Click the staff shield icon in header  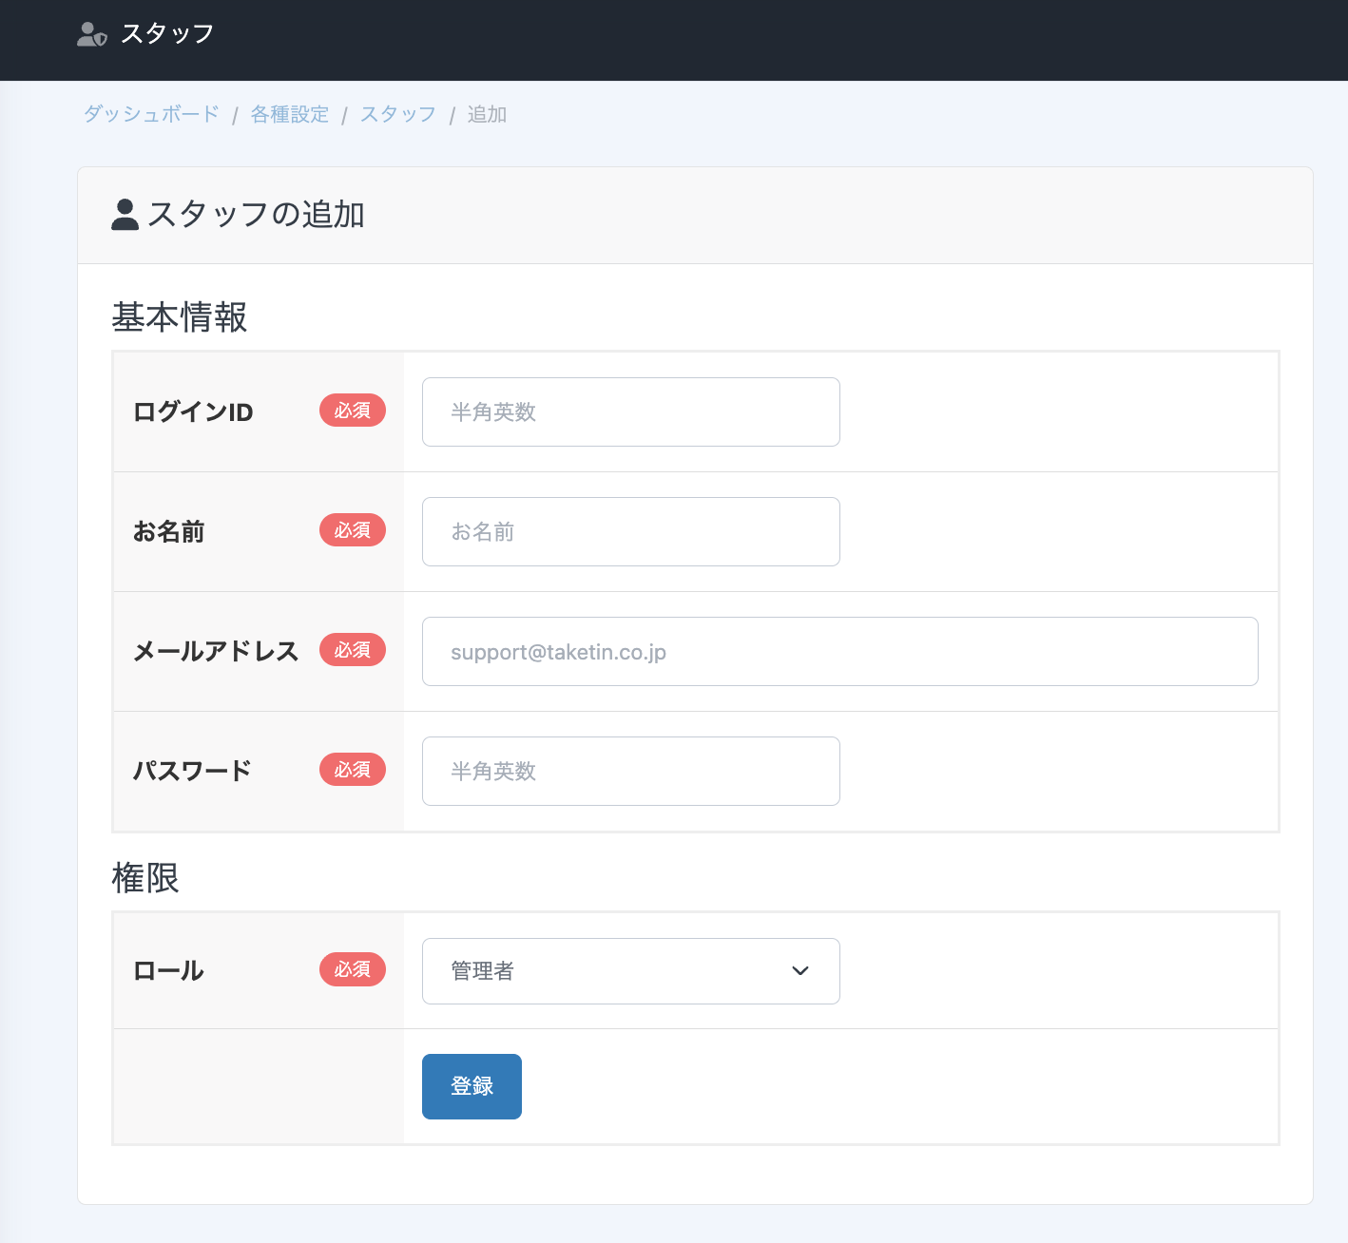pyautogui.click(x=91, y=35)
